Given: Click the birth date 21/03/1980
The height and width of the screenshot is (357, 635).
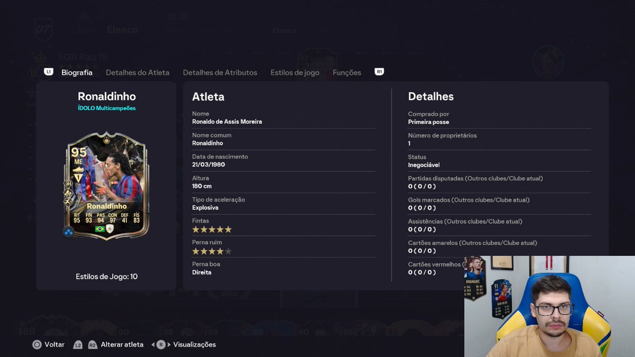Looking at the screenshot, I should [x=208, y=164].
